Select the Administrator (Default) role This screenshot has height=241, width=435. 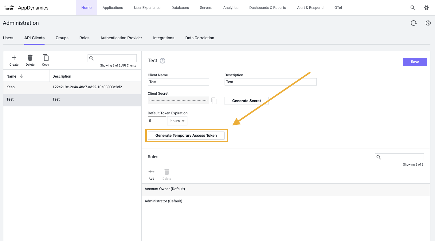coord(286,201)
